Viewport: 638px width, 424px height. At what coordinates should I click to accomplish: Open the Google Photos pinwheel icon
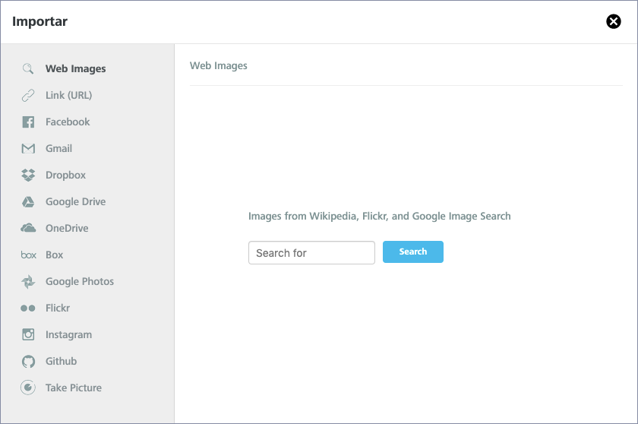click(28, 282)
